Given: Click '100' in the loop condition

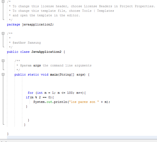Looking at the screenshot, I should [x=70, y=93].
